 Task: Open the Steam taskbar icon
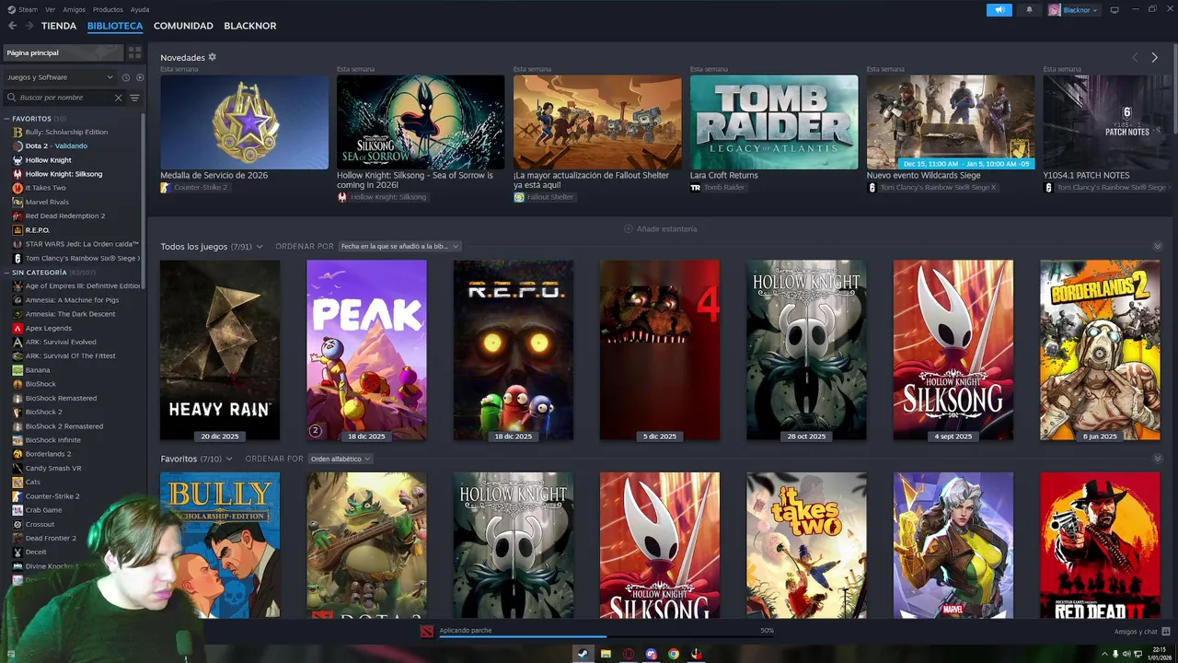(x=583, y=654)
